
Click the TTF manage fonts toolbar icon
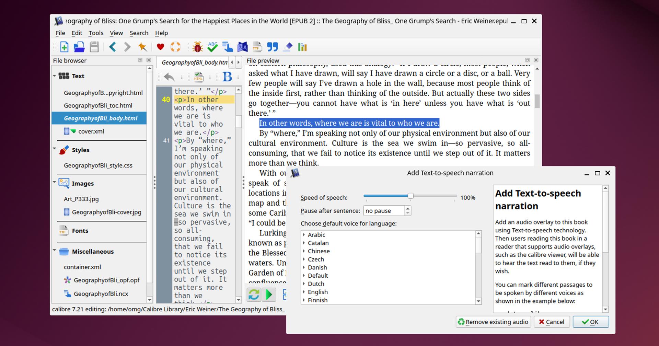coord(257,47)
